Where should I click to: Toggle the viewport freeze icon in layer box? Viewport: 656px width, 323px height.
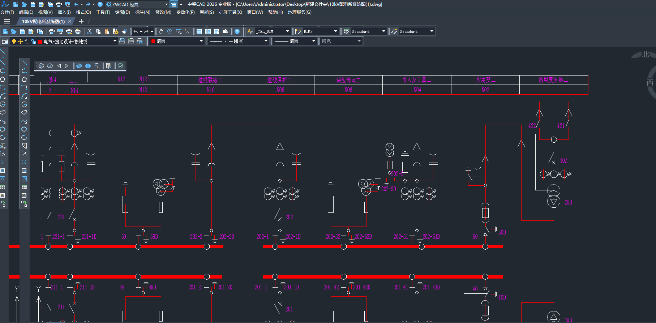tap(27, 41)
